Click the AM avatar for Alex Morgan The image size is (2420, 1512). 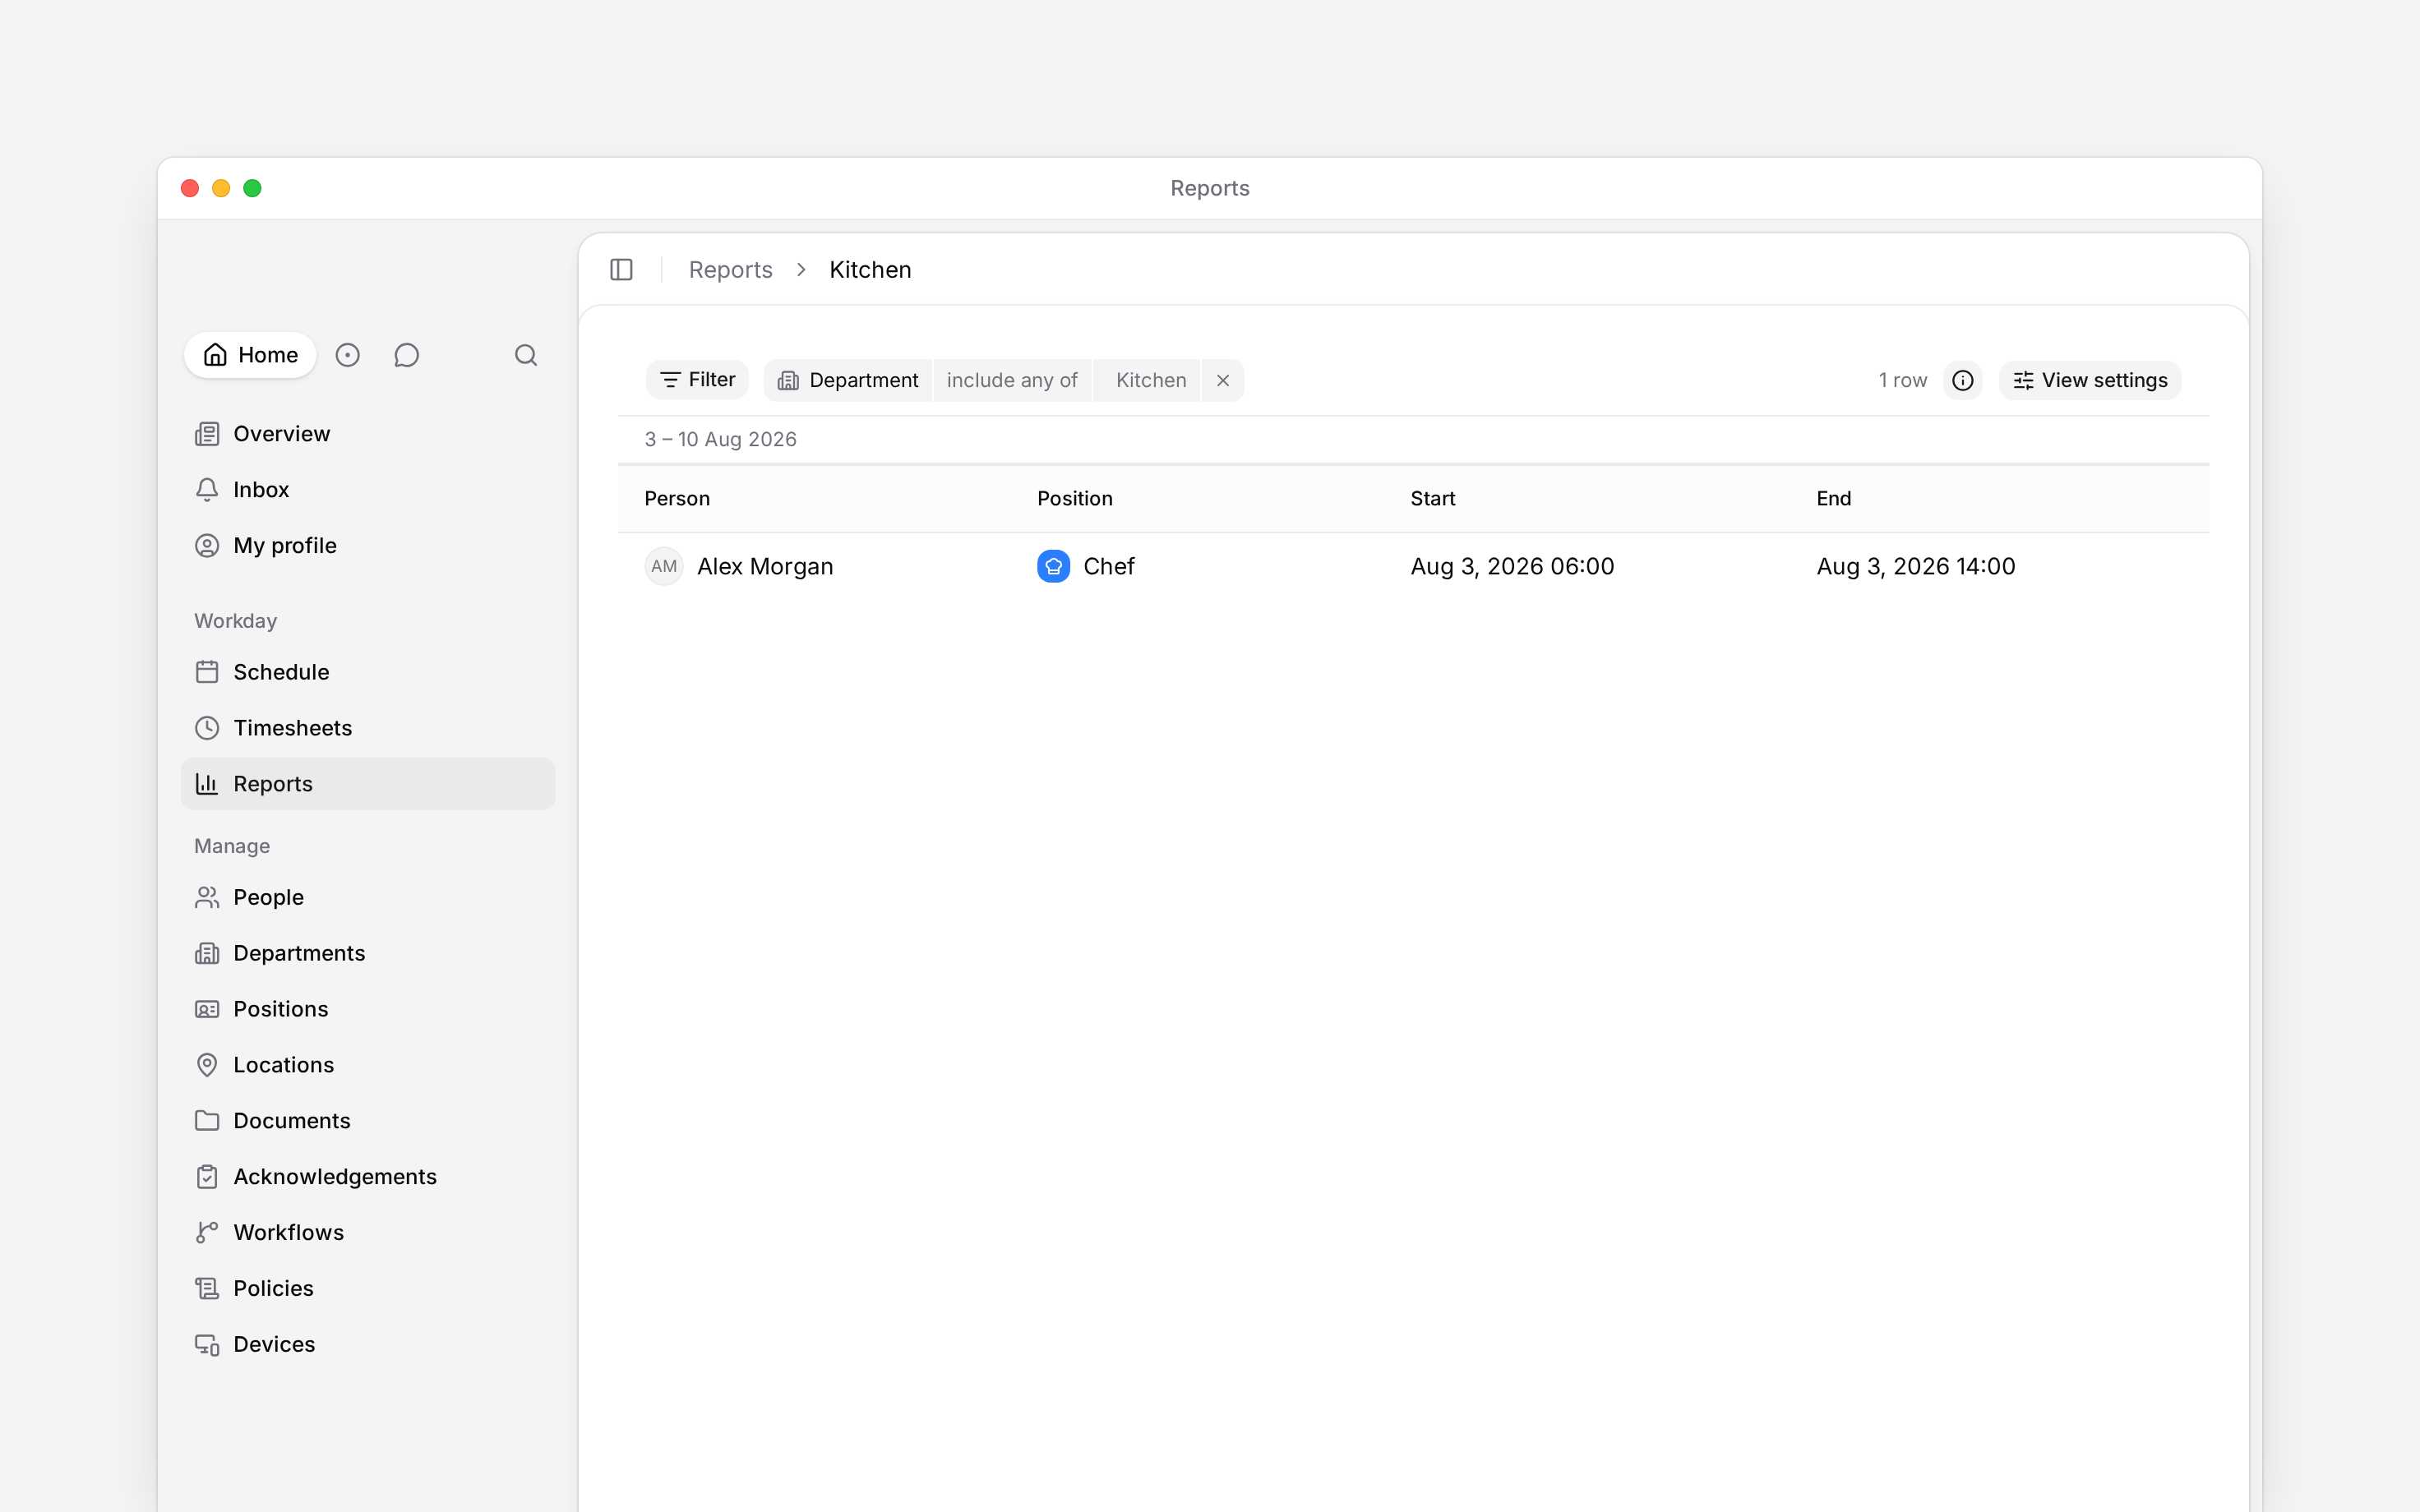pos(664,566)
